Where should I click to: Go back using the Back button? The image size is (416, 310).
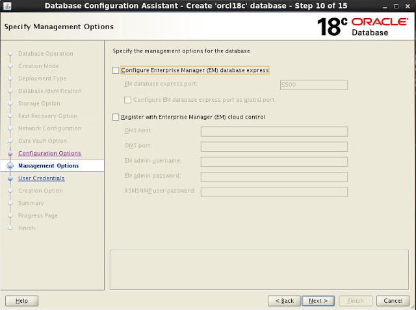coord(285,301)
